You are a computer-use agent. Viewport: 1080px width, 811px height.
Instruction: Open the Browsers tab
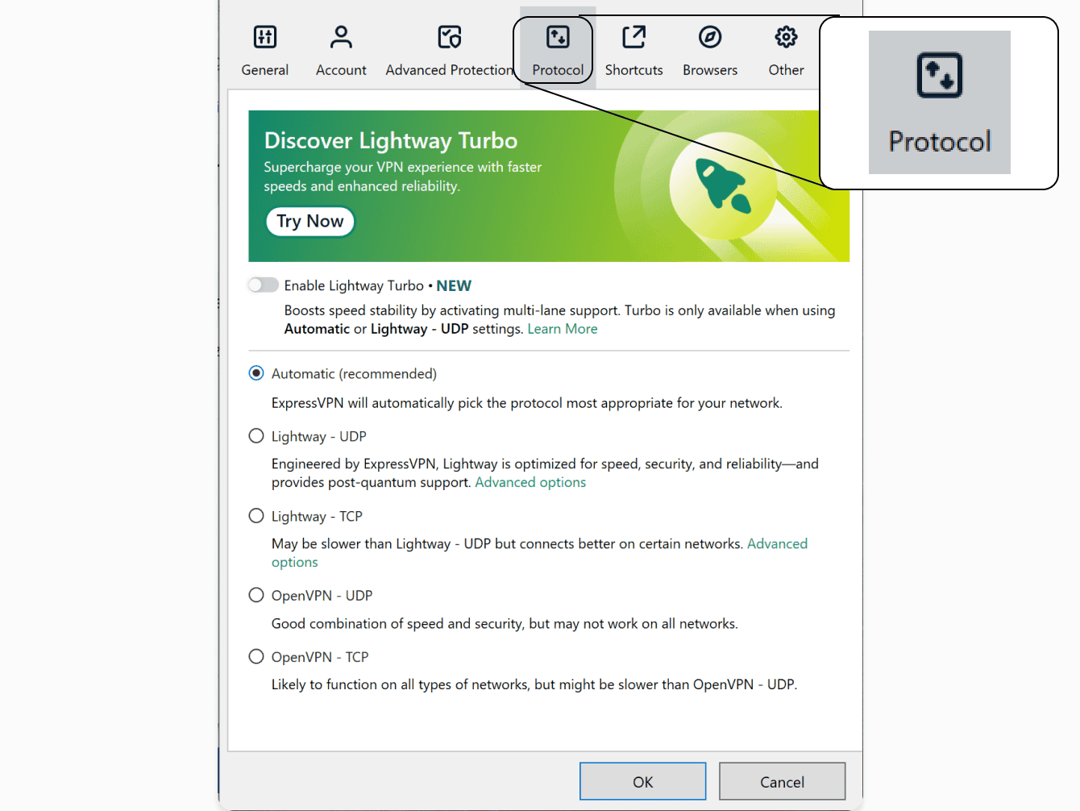[710, 50]
